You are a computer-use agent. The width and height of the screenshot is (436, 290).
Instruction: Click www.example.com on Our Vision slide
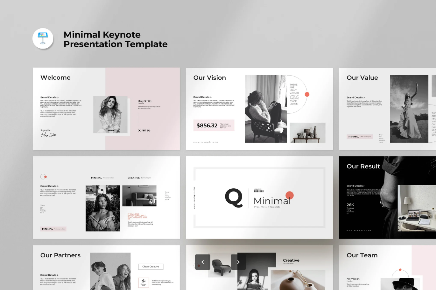pos(206,142)
